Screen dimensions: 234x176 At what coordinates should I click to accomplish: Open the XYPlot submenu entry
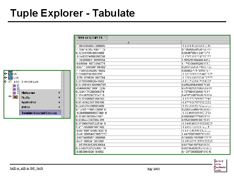40,107
